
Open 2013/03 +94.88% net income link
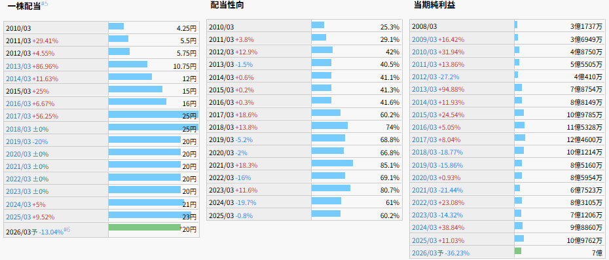point(424,89)
